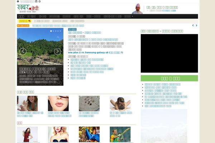Viewport: 215px width, 143px height.
Task: Open the grey powder dish thumbnail
Action: [x=89, y=103]
